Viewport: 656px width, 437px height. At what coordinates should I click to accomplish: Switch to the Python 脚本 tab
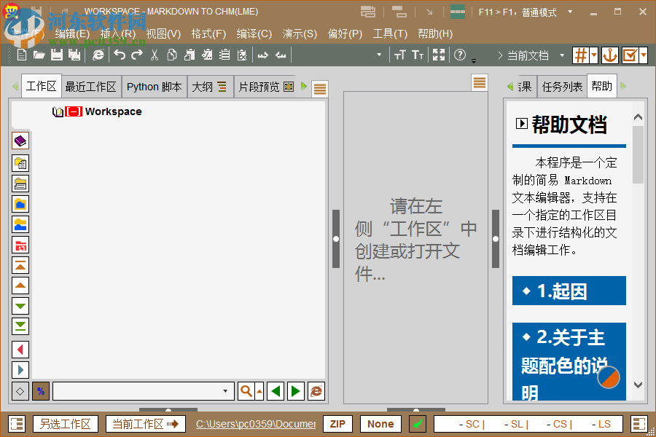(154, 86)
